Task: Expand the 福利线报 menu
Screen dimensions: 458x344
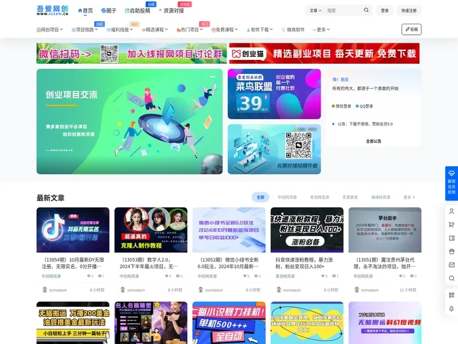Action: point(120,29)
